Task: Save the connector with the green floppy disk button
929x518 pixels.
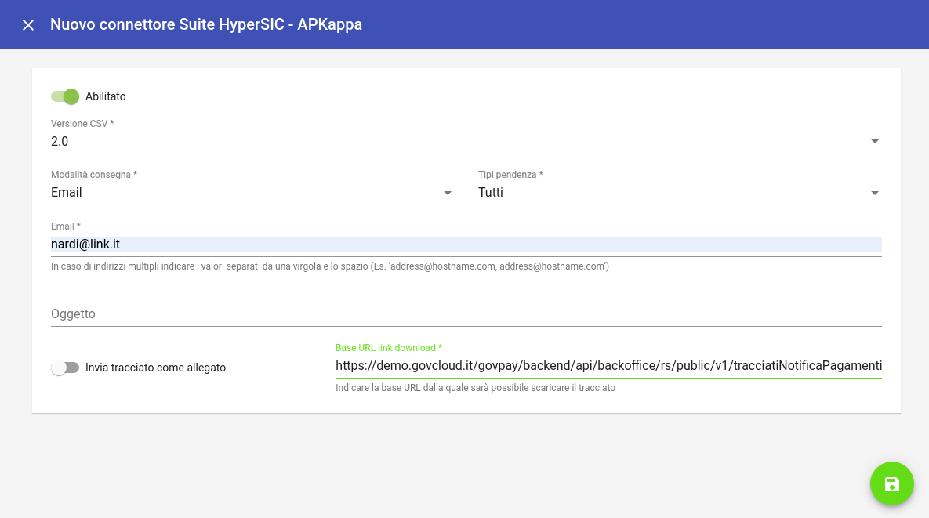Action: (x=891, y=484)
